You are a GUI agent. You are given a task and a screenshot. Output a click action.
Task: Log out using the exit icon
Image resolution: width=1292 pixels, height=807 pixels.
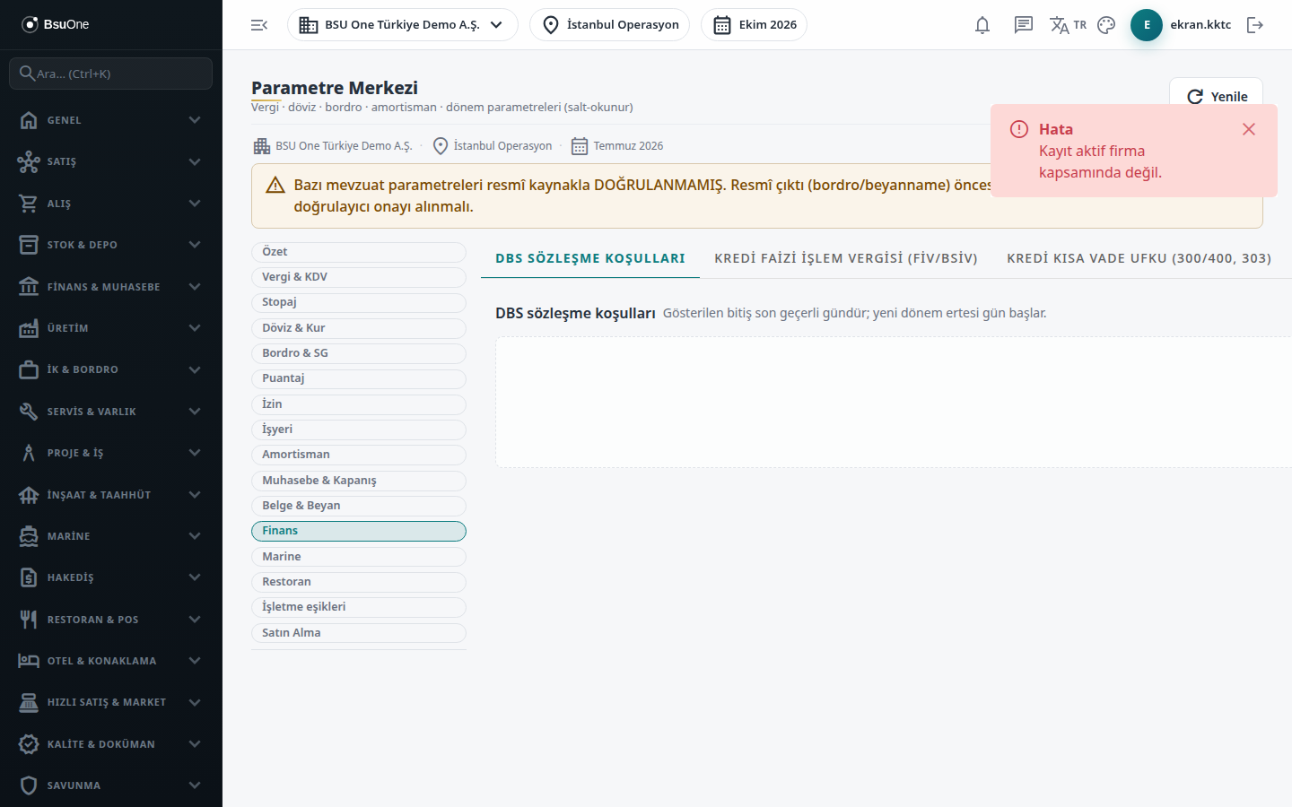click(1255, 25)
